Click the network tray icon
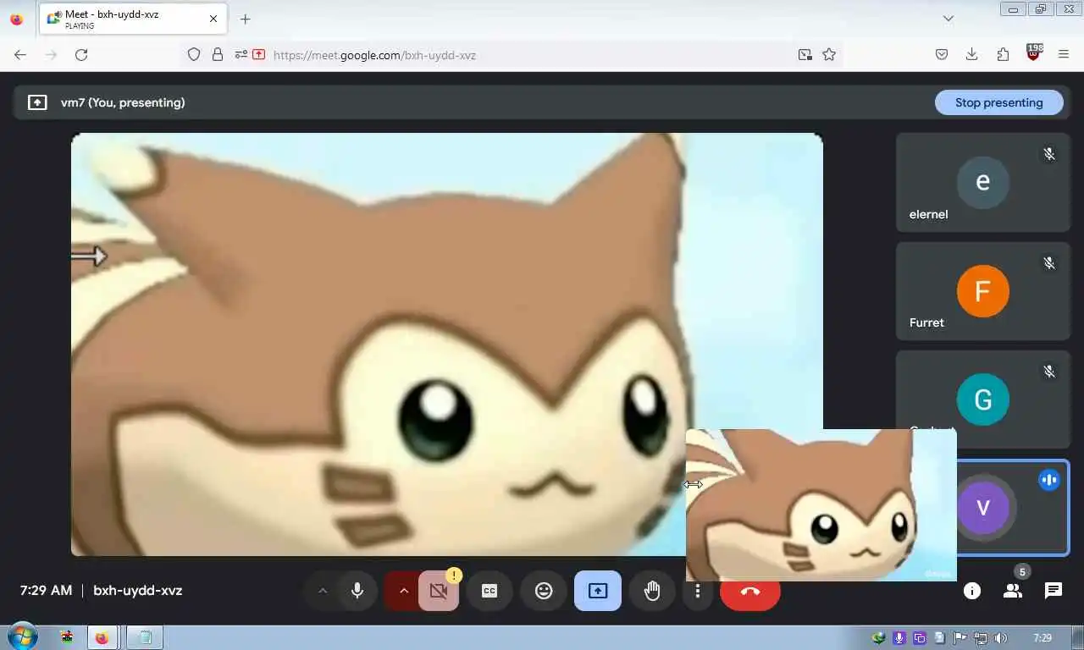 (x=981, y=638)
